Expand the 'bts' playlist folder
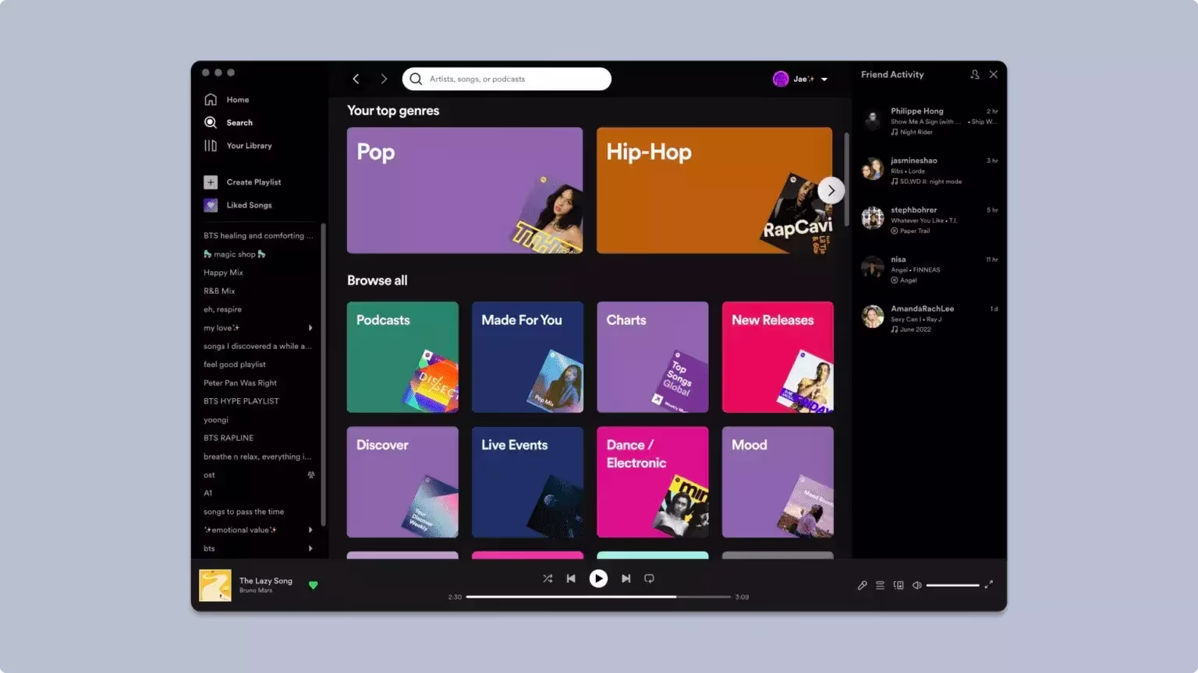1198x673 pixels. pos(310,548)
